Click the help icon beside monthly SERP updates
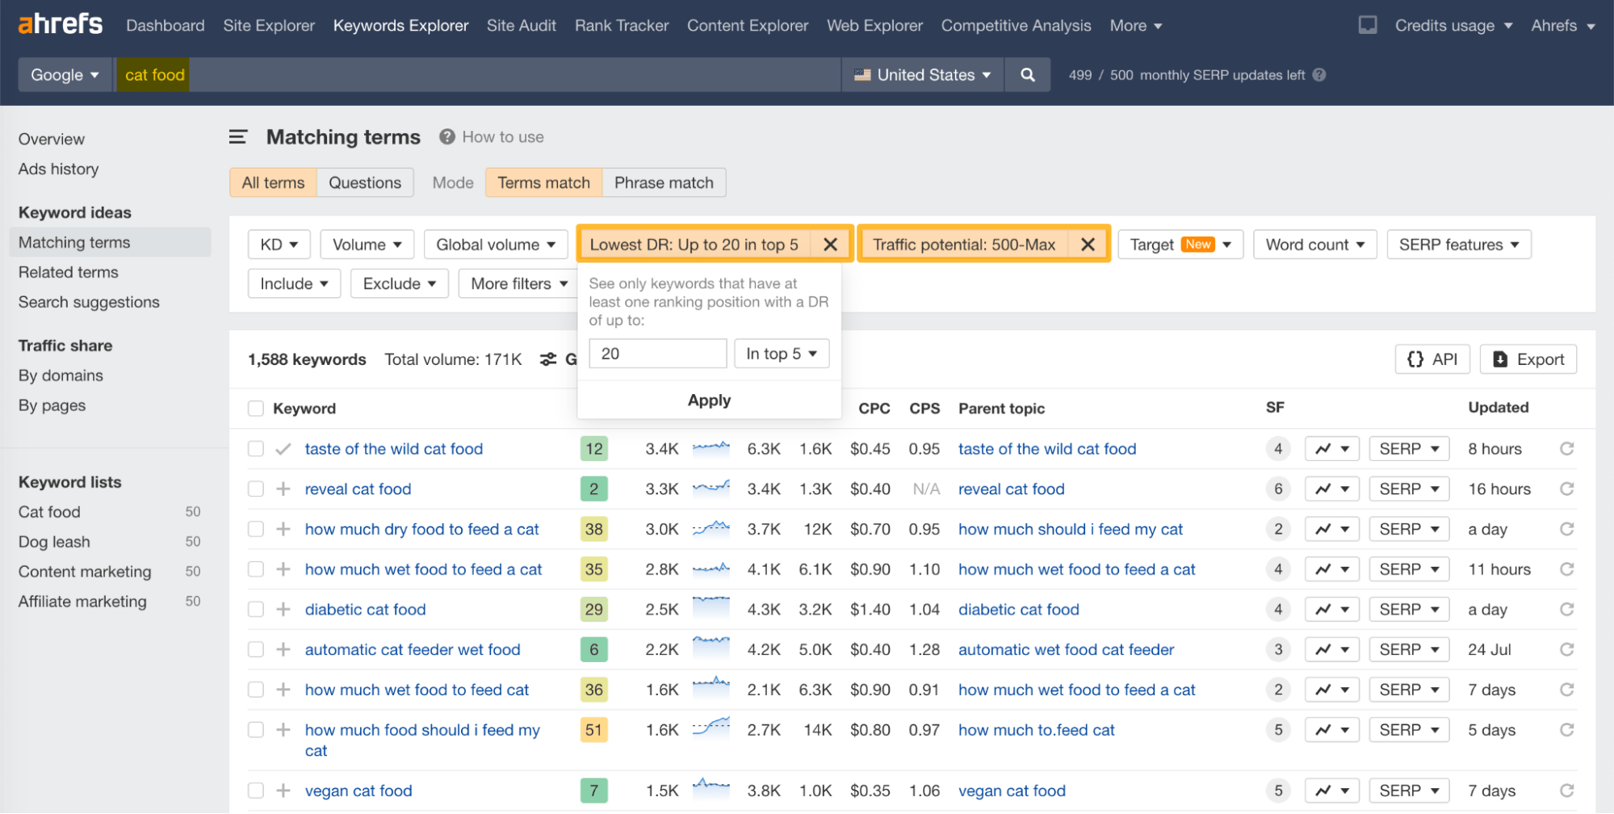 1318,74
